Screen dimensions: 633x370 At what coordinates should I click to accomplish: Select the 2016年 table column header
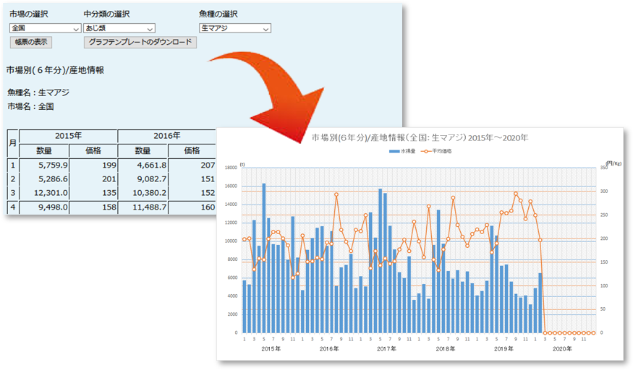167,136
